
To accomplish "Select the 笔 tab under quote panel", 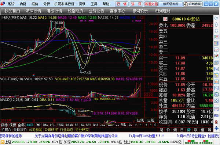I will (161, 130).
